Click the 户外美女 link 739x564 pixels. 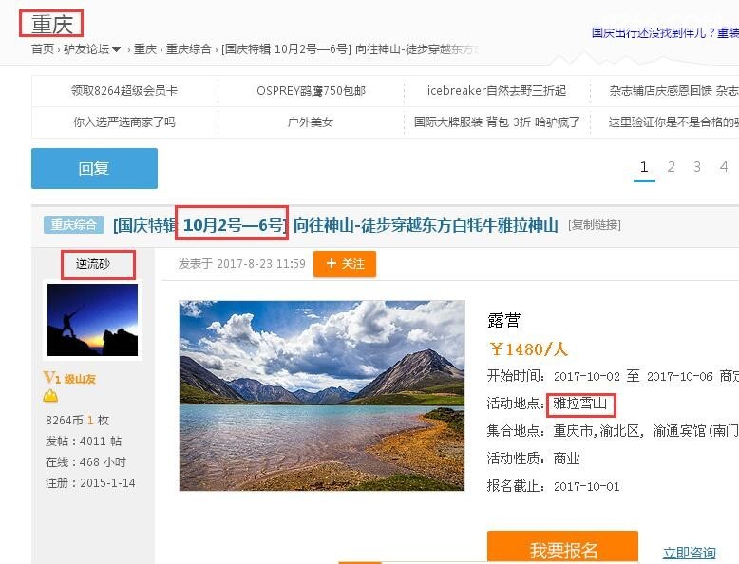311,122
